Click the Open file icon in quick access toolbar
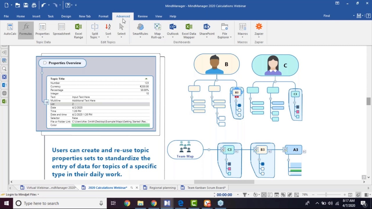The image size is (372, 209). click(18, 5)
